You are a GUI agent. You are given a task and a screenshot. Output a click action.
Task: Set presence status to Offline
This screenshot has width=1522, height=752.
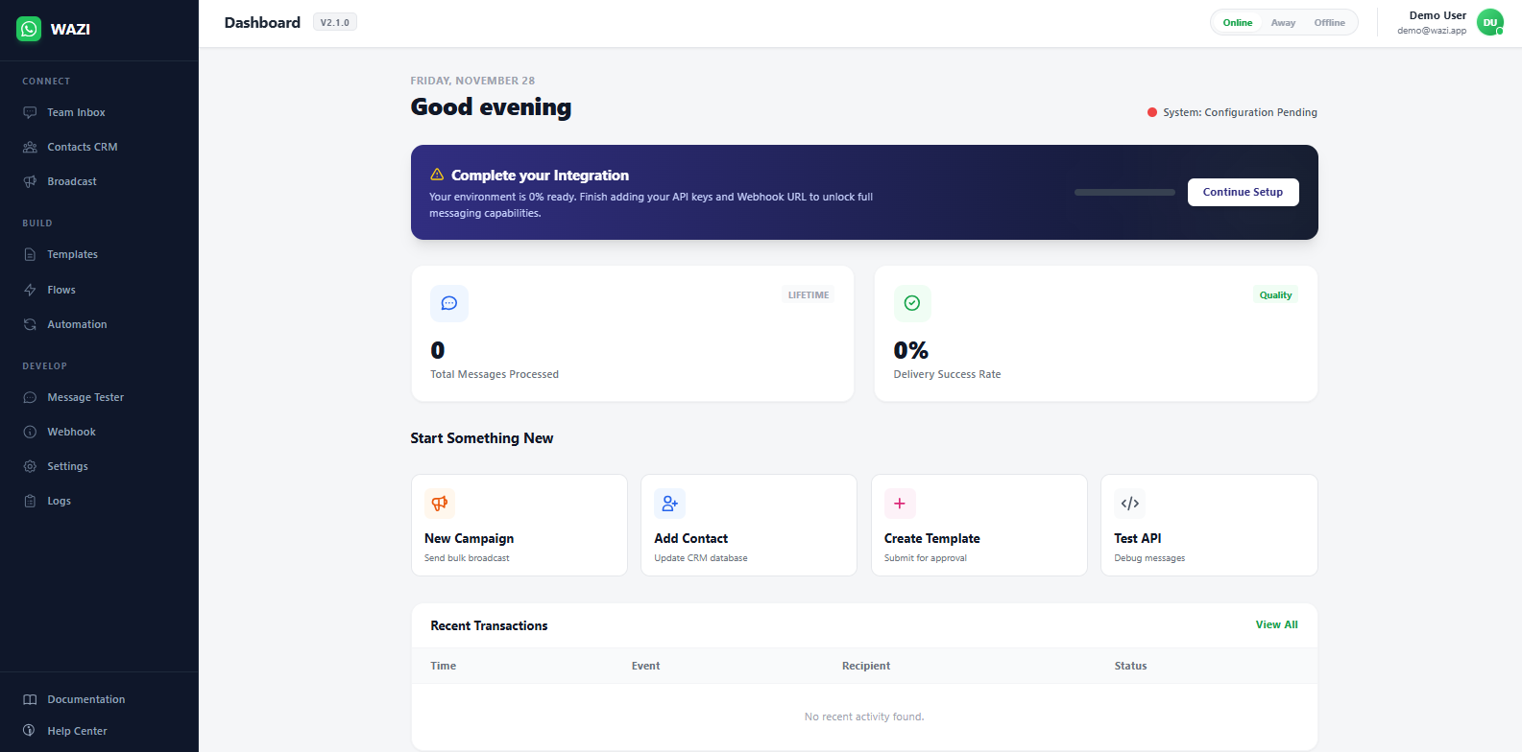point(1330,23)
